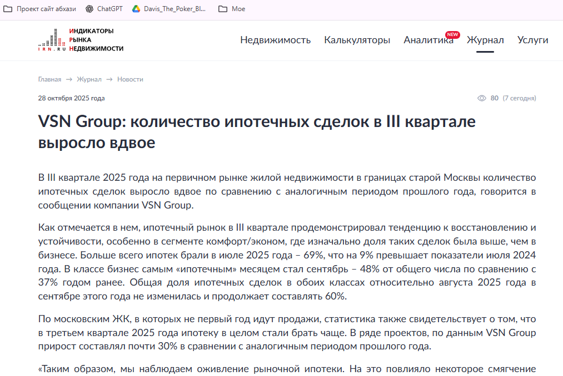Click the NEW badge above Аналитика
The image size is (563, 376).
tap(452, 34)
